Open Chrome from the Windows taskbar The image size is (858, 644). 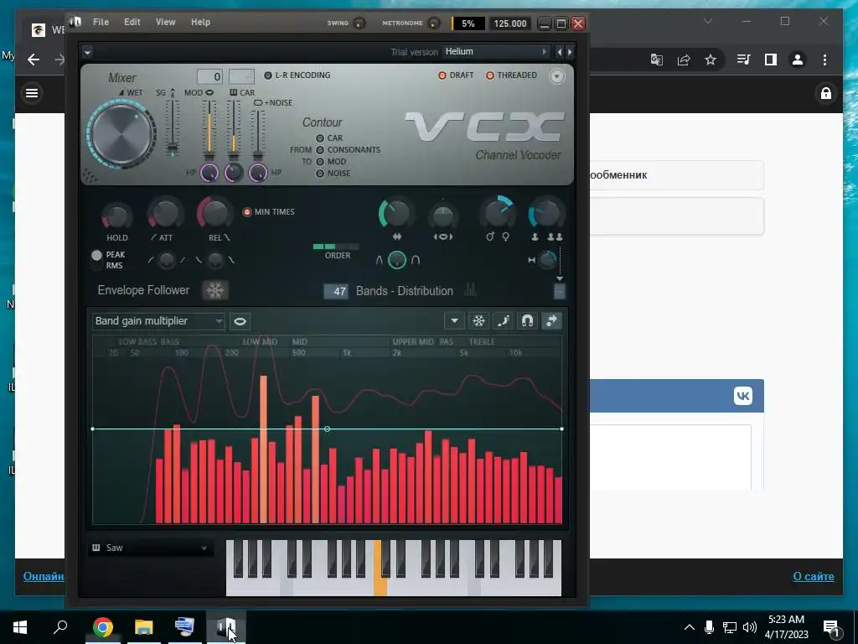tap(103, 627)
